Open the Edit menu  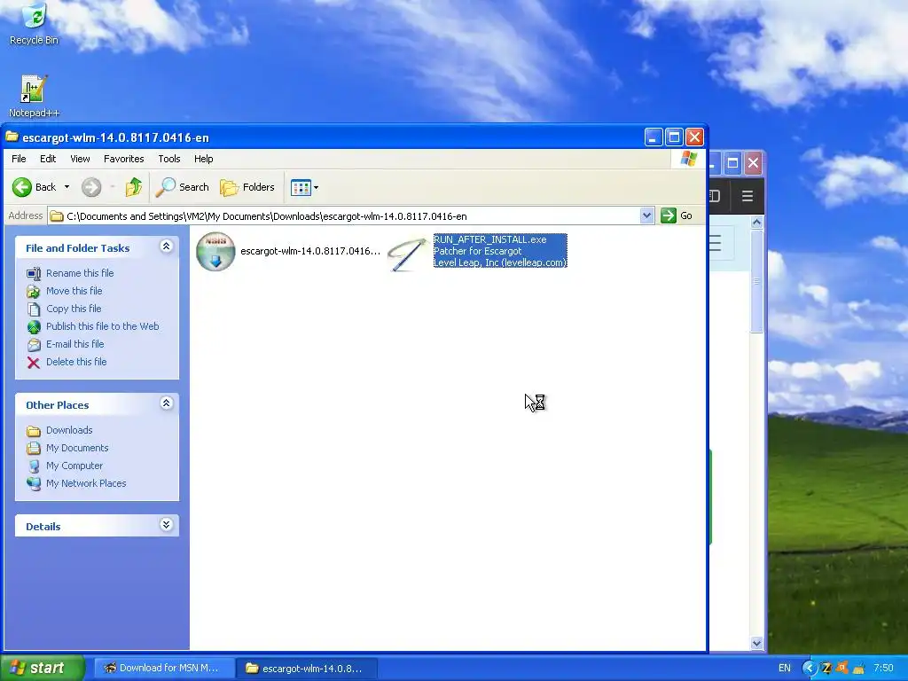(48, 159)
